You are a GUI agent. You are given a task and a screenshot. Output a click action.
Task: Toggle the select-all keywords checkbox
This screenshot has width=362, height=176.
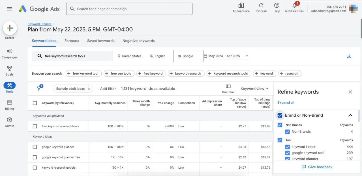tap(35, 103)
